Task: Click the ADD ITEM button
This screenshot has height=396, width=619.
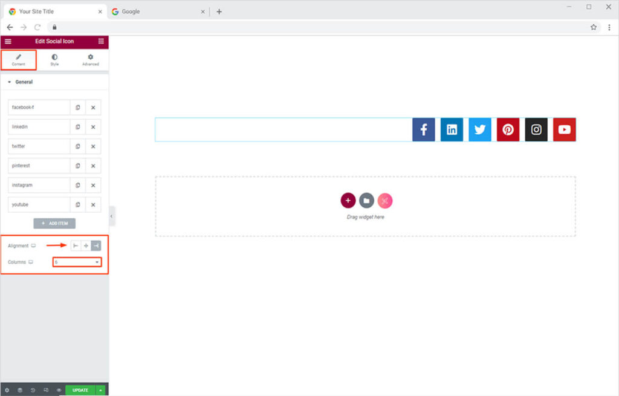Action: pyautogui.click(x=54, y=224)
